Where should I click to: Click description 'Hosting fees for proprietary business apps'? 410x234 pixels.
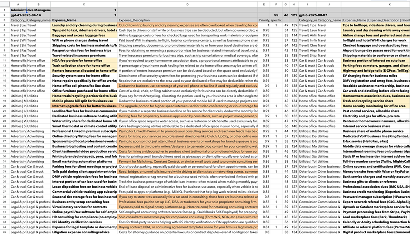click(187, 116)
